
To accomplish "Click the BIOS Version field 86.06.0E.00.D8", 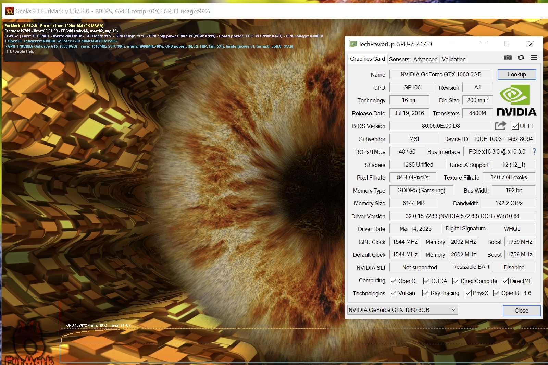I will click(x=441, y=126).
